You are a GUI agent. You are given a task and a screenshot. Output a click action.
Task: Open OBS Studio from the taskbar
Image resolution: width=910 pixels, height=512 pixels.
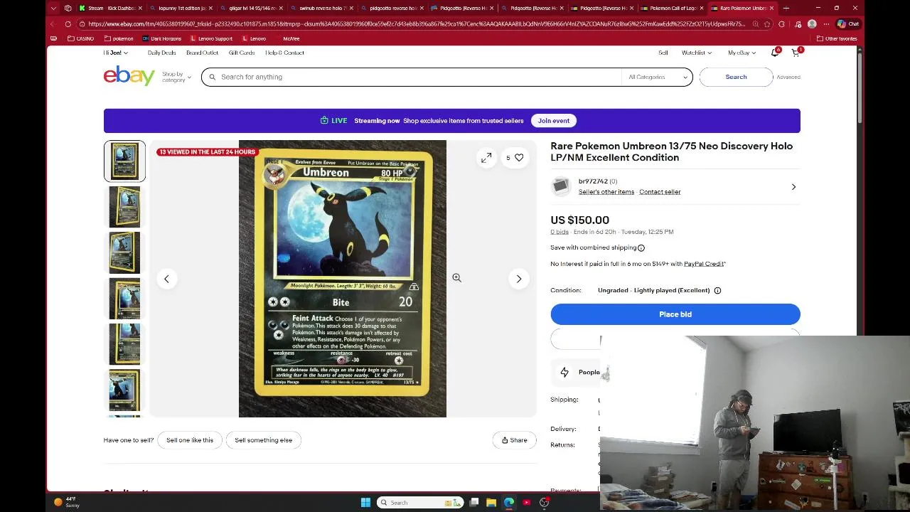pos(544,503)
